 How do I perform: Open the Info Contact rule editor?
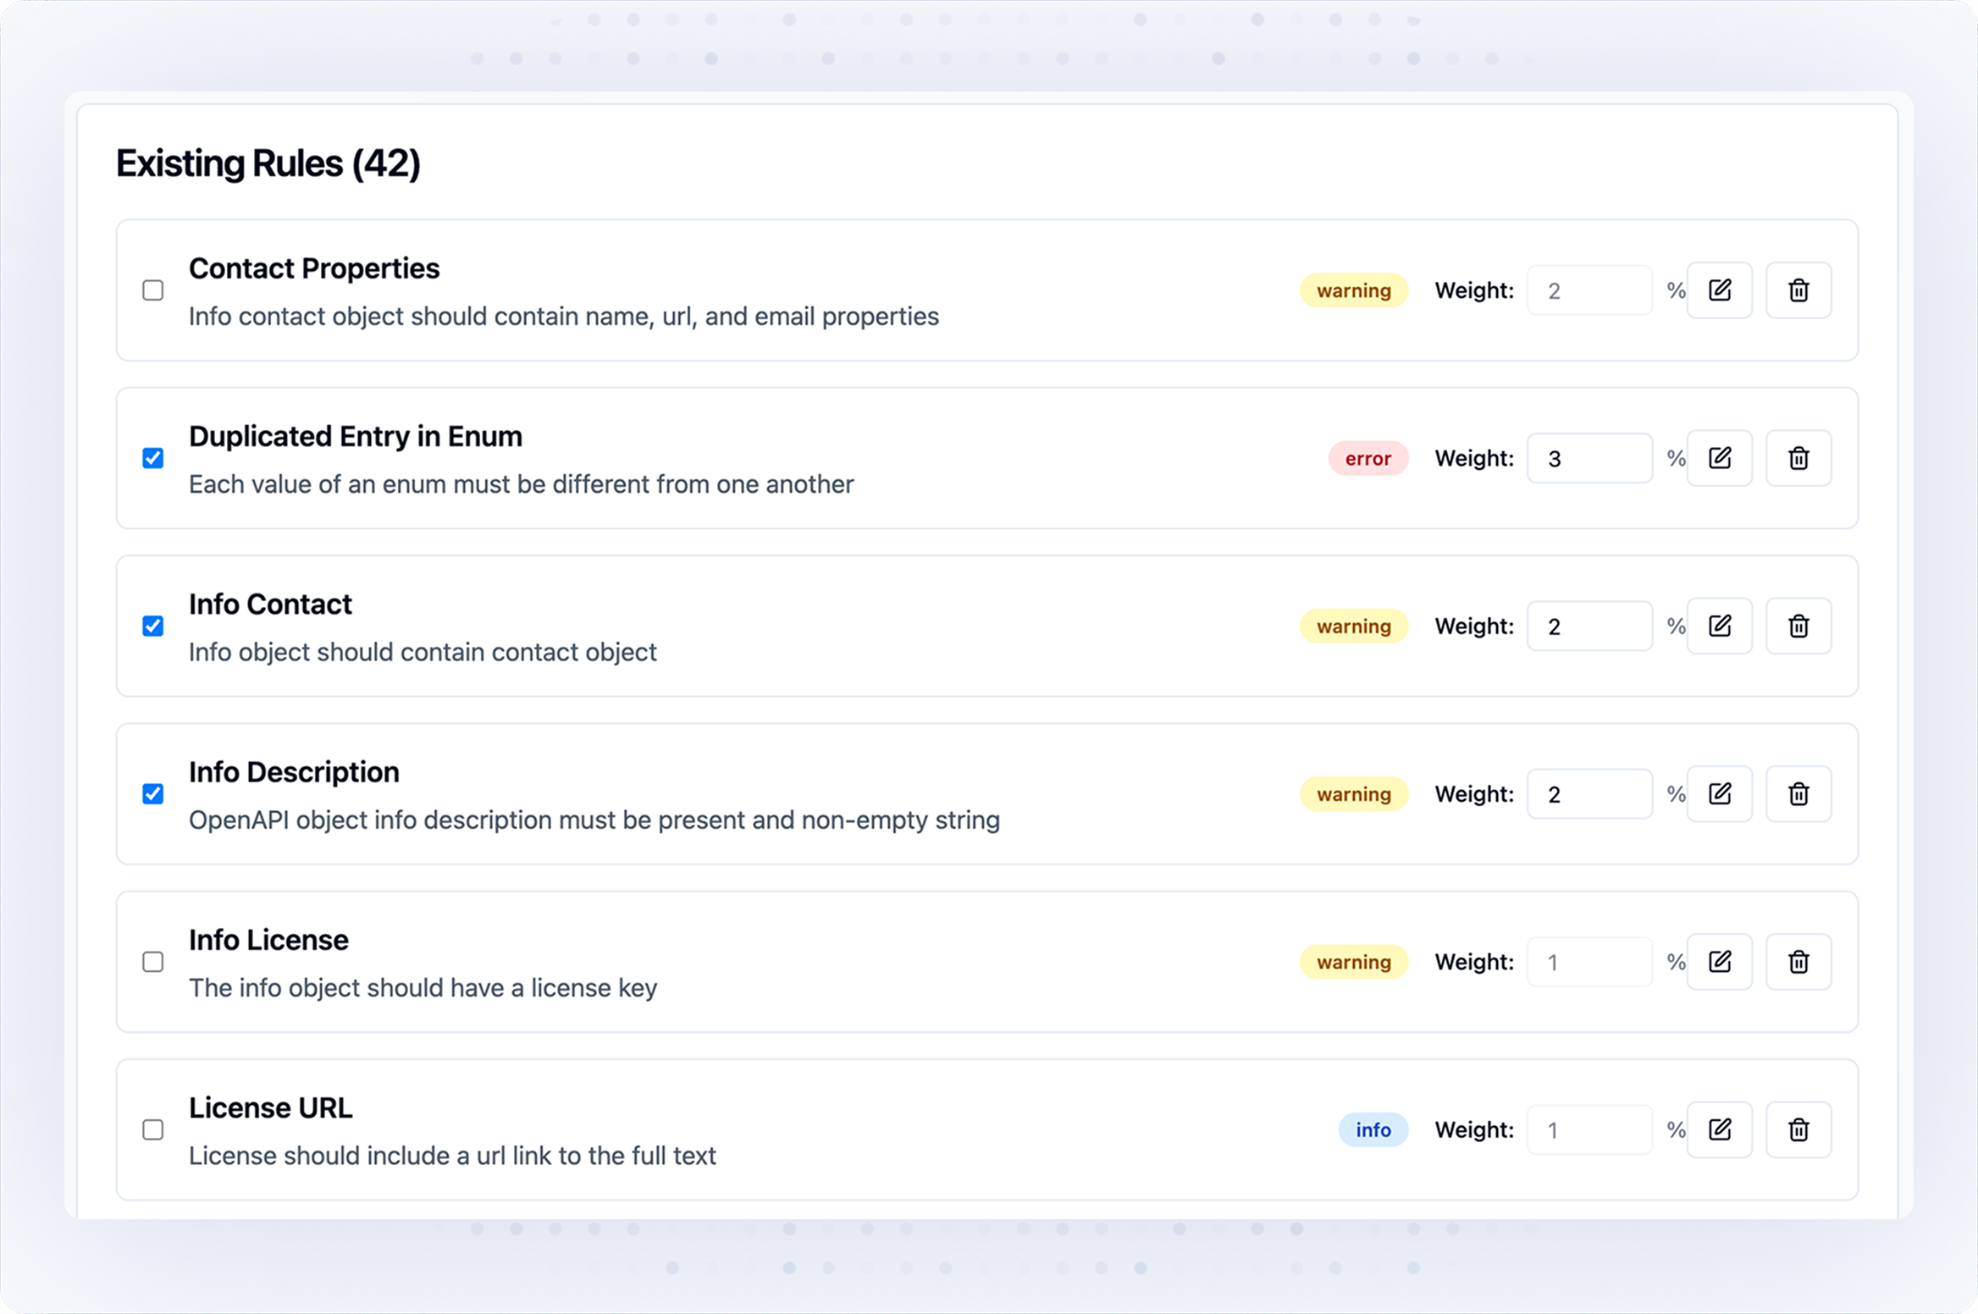(1719, 626)
